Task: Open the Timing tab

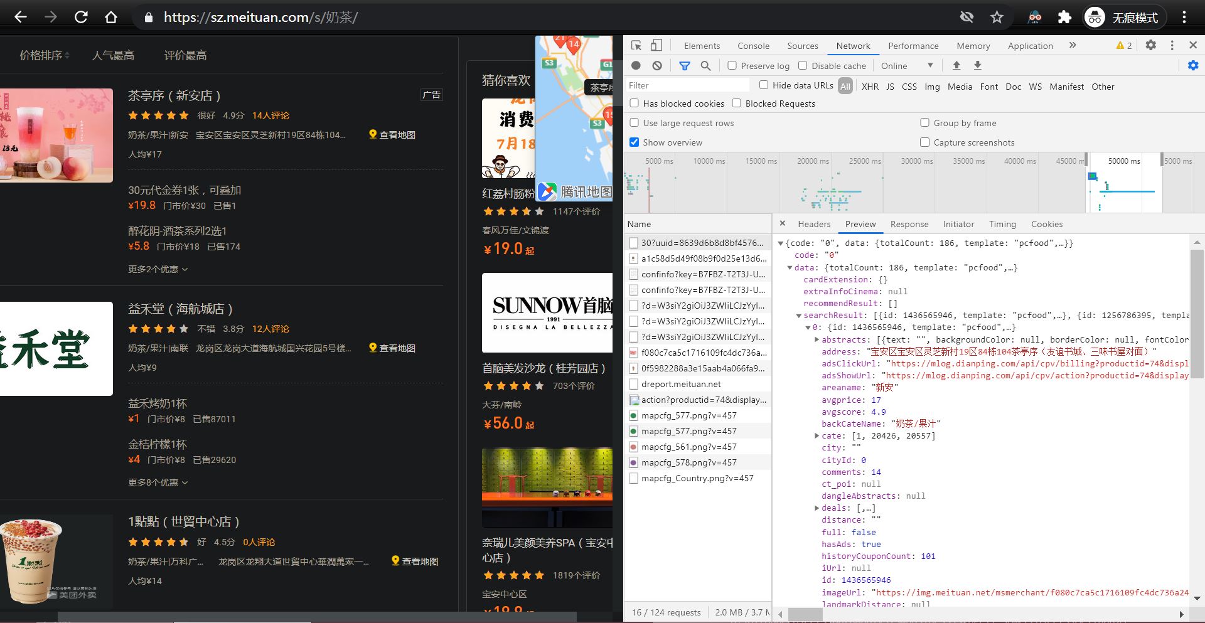Action: (1002, 224)
